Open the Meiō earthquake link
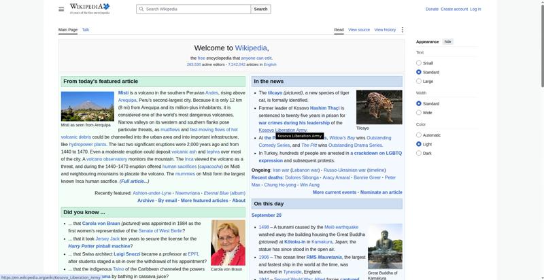 (341, 227)
